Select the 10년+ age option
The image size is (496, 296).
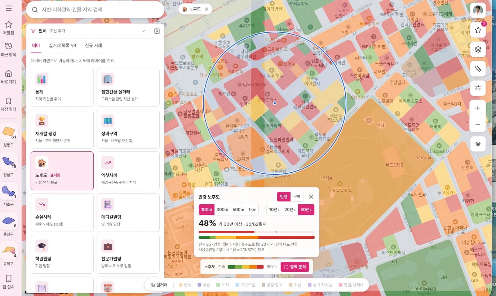click(x=274, y=210)
